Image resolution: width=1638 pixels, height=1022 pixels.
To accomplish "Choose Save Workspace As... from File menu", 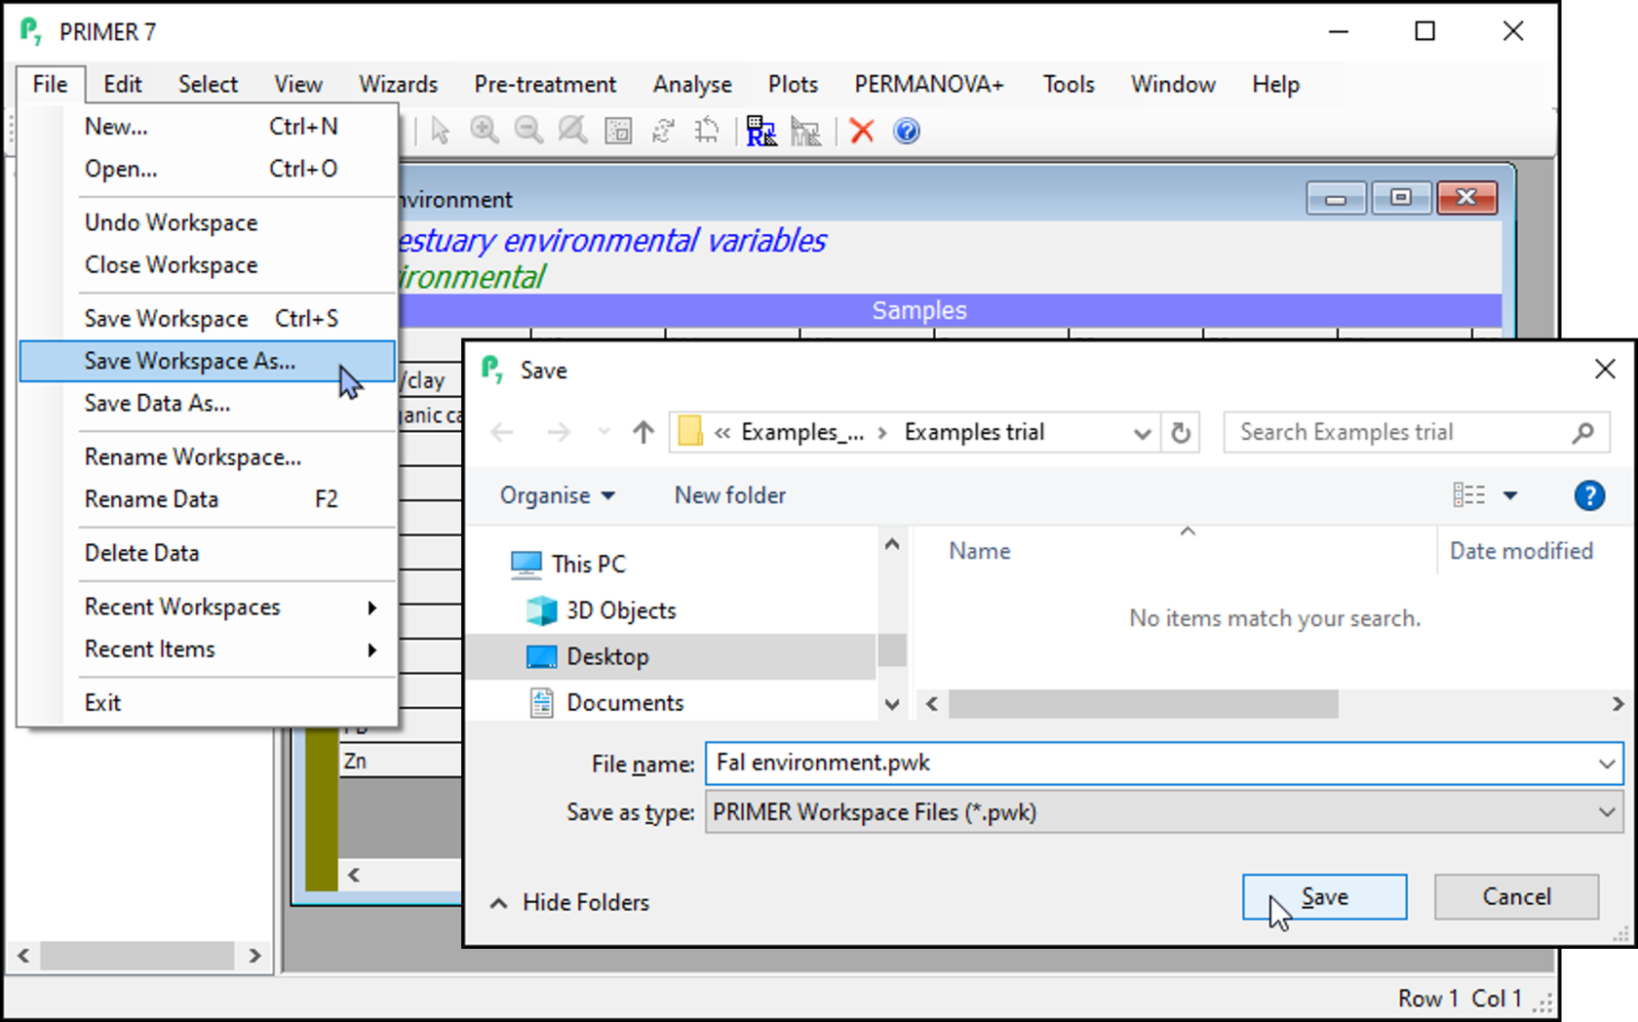I will click(208, 361).
